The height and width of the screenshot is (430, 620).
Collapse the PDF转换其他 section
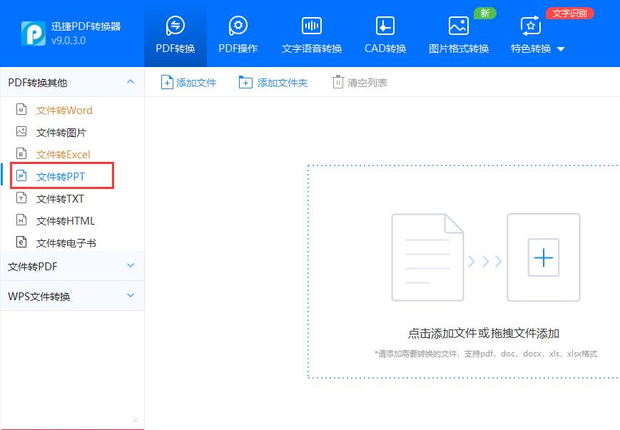pyautogui.click(x=131, y=82)
